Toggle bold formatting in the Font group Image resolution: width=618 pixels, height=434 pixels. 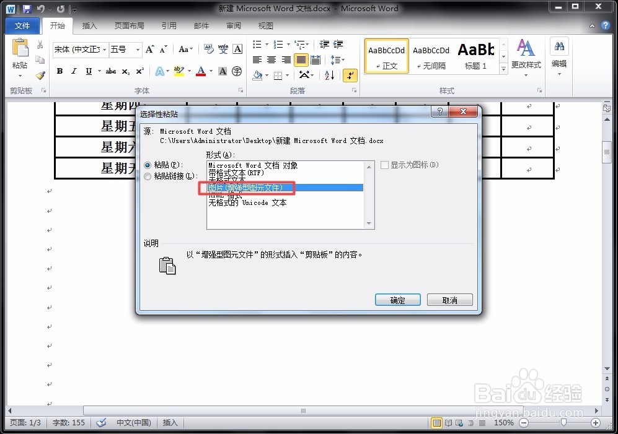[x=60, y=71]
